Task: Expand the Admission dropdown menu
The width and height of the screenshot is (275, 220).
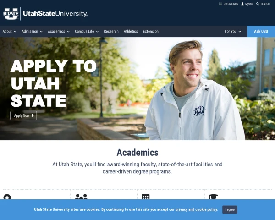Action: (32, 31)
